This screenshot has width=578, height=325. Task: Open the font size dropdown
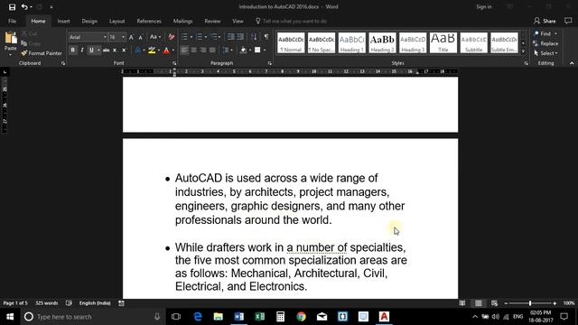[x=123, y=37]
